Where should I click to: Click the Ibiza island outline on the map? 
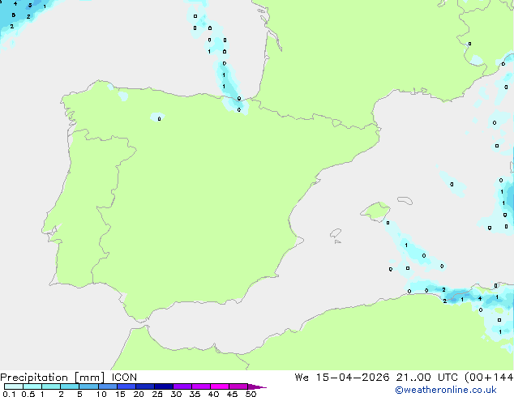click(336, 233)
